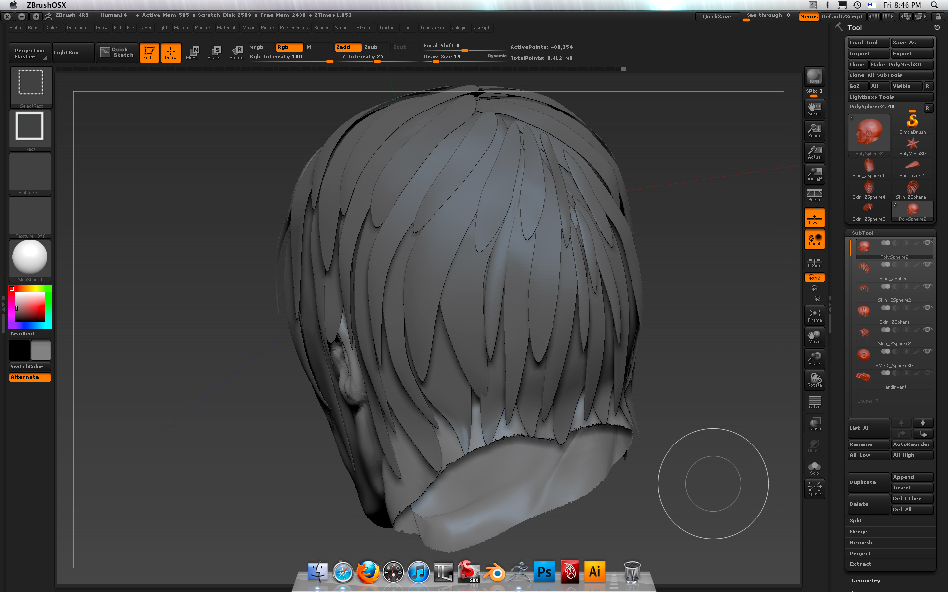Open Spotlight search in menu bar
The image size is (948, 592).
(x=934, y=5)
